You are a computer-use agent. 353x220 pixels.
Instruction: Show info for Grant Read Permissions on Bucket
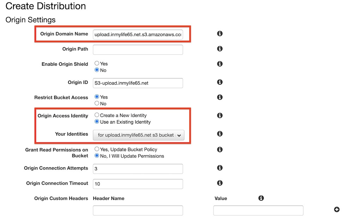pyautogui.click(x=220, y=149)
